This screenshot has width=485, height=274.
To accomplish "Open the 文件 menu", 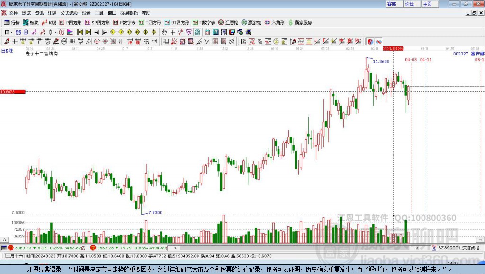I will [13, 13].
